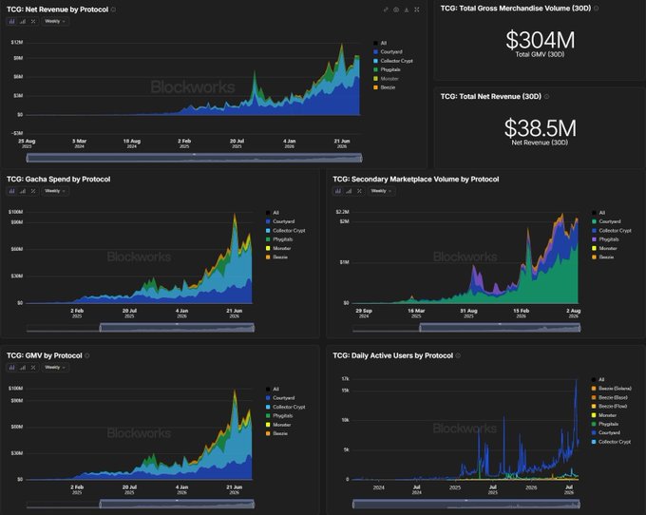Toggle All series in Secondary Marketplace legend

(598, 213)
